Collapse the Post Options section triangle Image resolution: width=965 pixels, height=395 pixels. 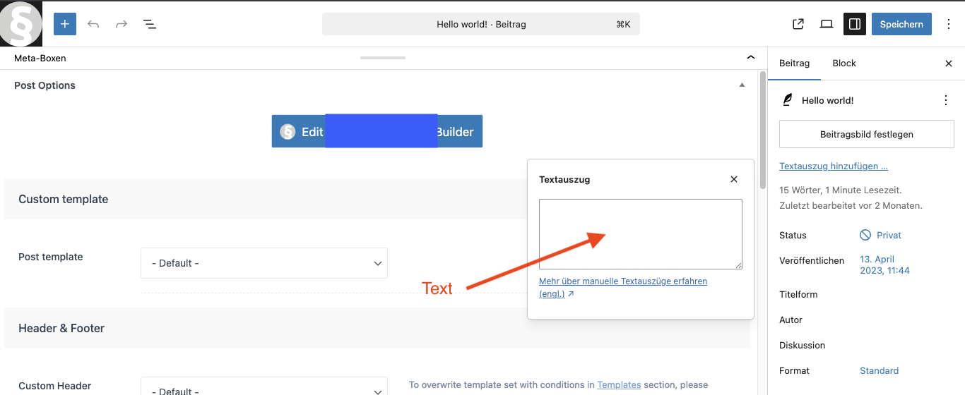click(742, 85)
